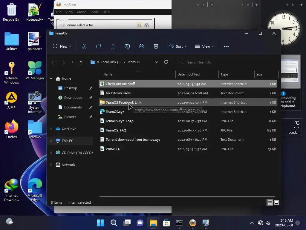Click the Delete trash icon in Explorer toolbar
Viewport: 306px width, 230px height.
(156, 46)
